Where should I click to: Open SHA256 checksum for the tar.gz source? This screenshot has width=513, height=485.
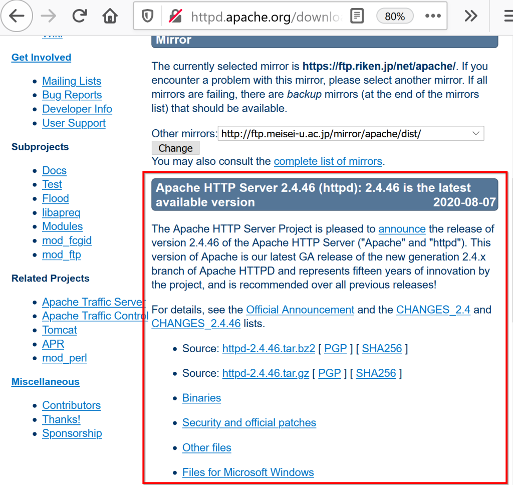[x=376, y=373]
